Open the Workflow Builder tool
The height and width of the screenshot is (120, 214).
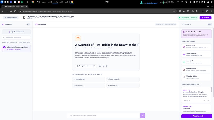196,77
